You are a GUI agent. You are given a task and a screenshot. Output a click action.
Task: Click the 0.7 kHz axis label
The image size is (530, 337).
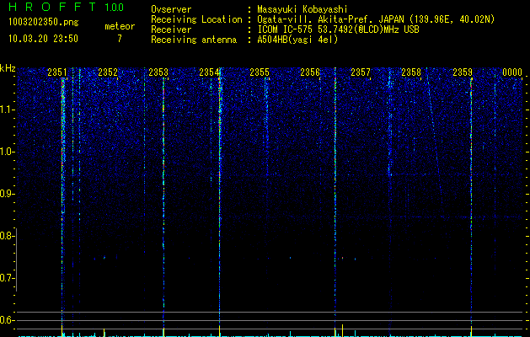click(x=7, y=278)
